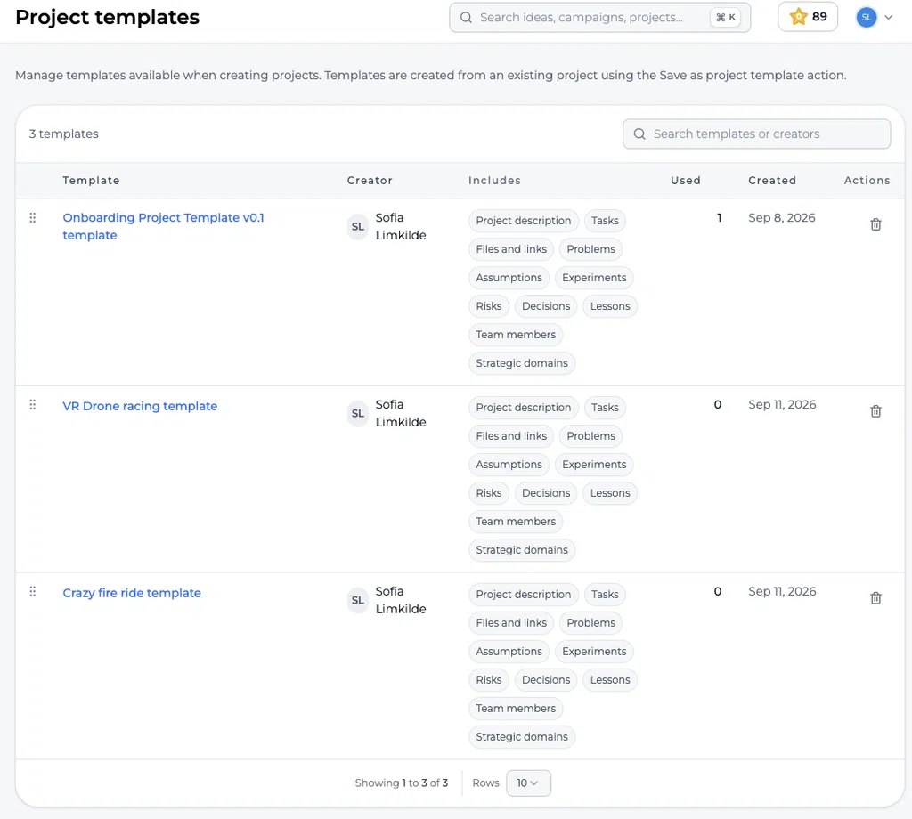Click SL creator avatar in Onboarding row
This screenshot has width=912, height=819.
[x=358, y=227]
